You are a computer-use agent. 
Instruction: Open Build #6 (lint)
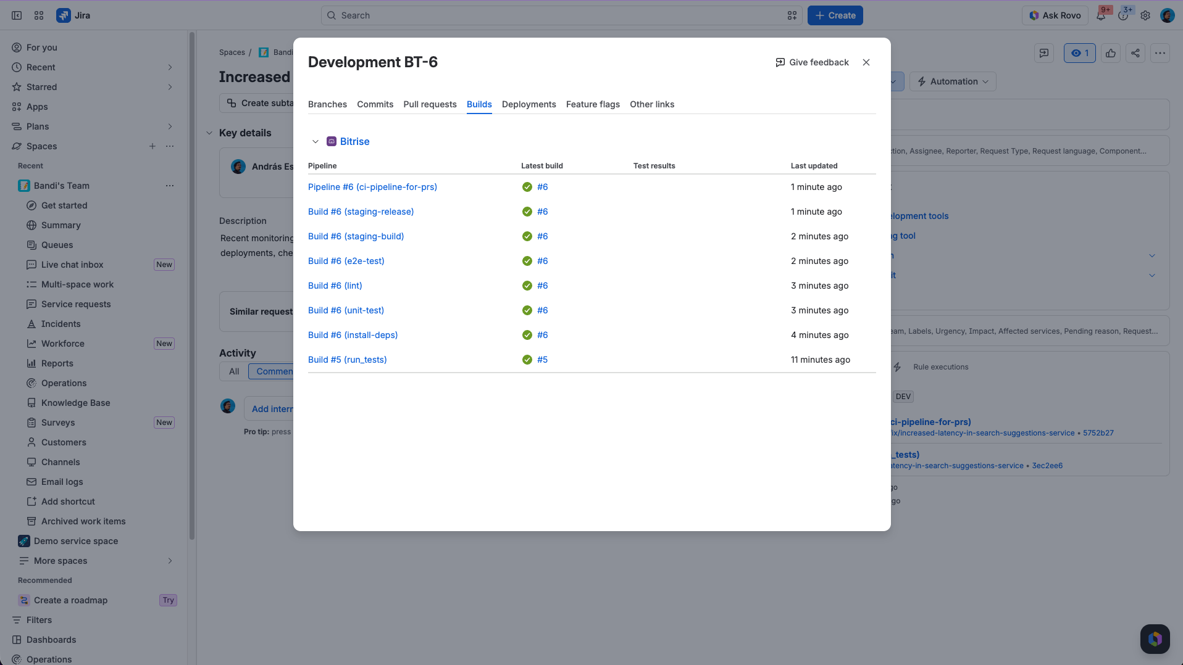[x=335, y=286]
